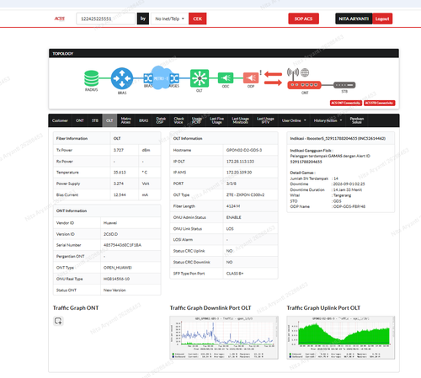Screen dimensions: 421x378
Task: Click the green OLT node icon
Action: [x=200, y=78]
